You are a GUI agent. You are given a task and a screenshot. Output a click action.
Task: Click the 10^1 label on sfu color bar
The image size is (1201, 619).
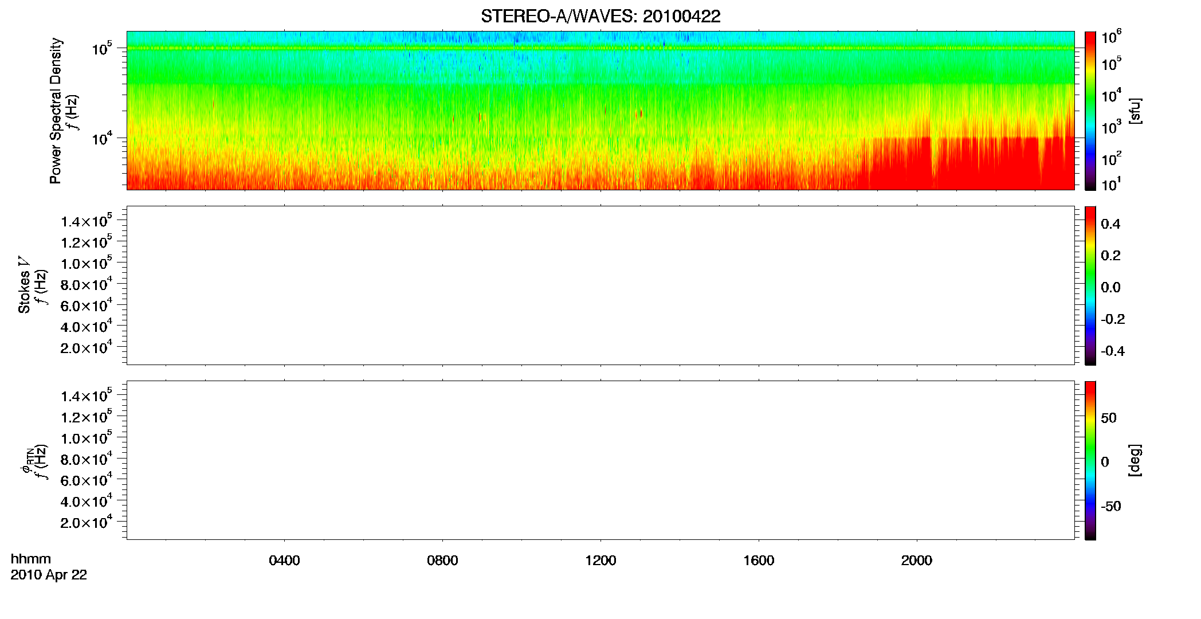coord(1112,185)
